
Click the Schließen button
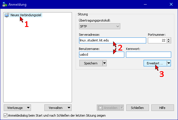click(x=137, y=108)
